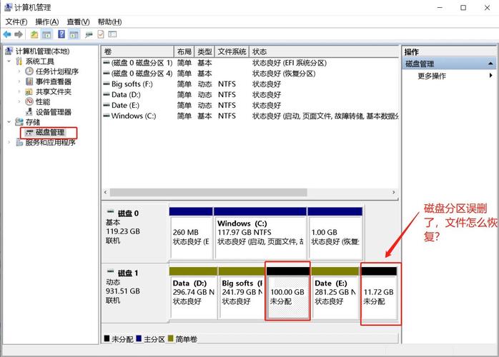Click the Up one level folder icon
Screen dimensions: 499x357
34,34
